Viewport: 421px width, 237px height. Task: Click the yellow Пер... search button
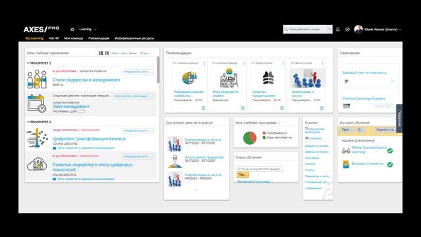[243, 174]
